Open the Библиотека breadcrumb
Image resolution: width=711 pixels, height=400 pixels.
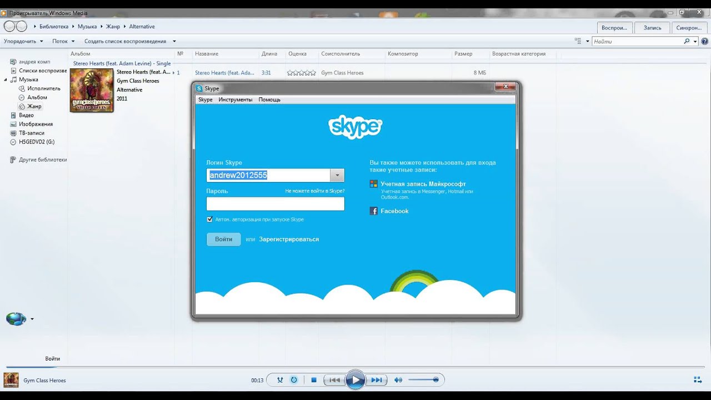pos(54,27)
